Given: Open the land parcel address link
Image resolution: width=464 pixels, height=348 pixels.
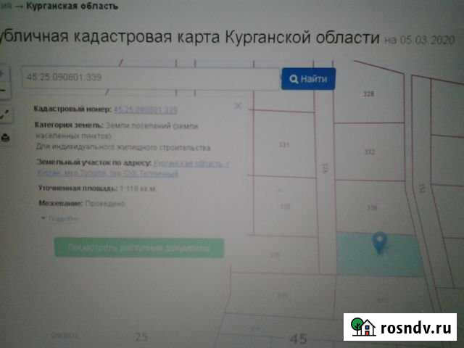Looking at the screenshot, I should pos(133,169).
